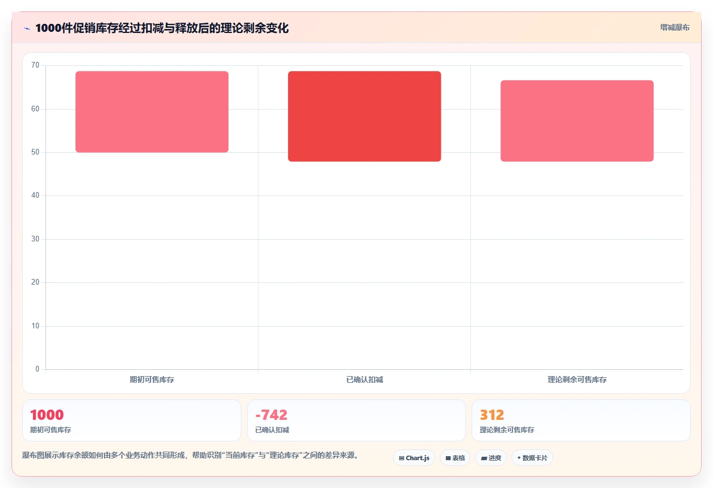Select the 理论剩余可售库存 bar in chart

[x=577, y=121]
